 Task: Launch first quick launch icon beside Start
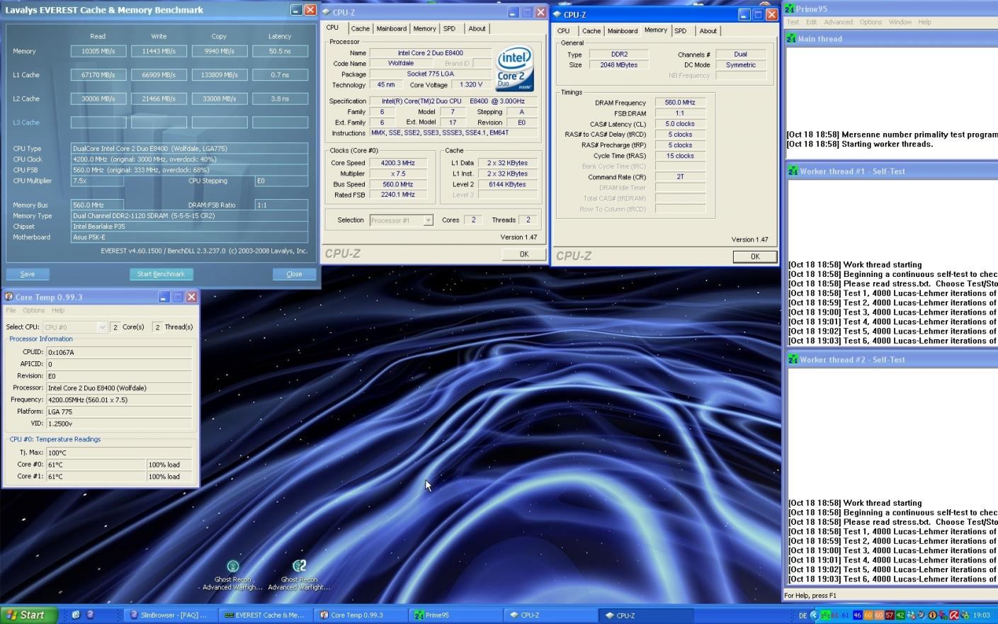[76, 615]
